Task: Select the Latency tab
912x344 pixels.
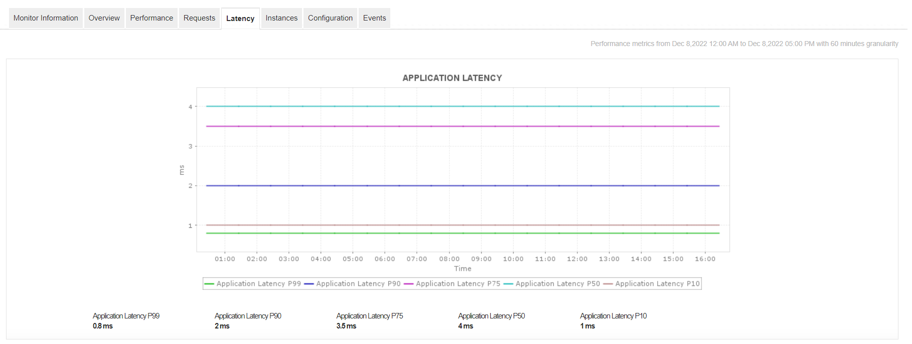Action: [240, 19]
